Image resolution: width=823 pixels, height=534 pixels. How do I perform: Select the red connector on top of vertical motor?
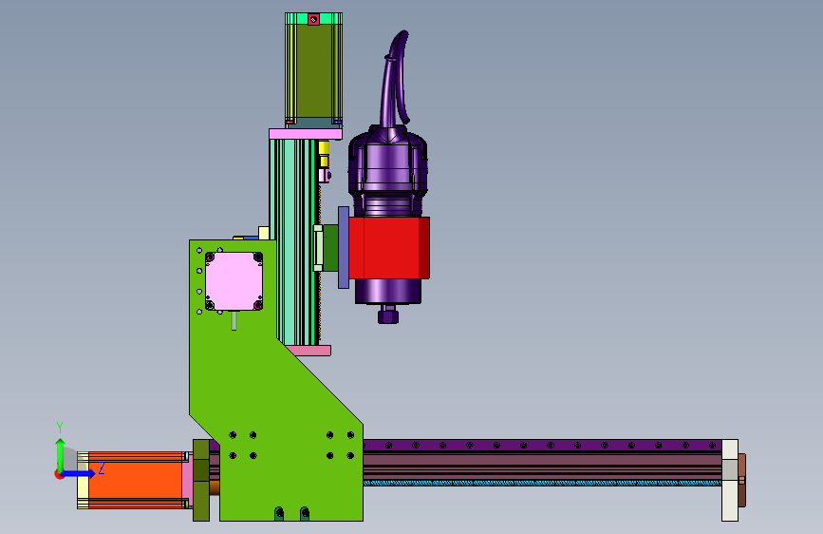pyautogui.click(x=313, y=19)
